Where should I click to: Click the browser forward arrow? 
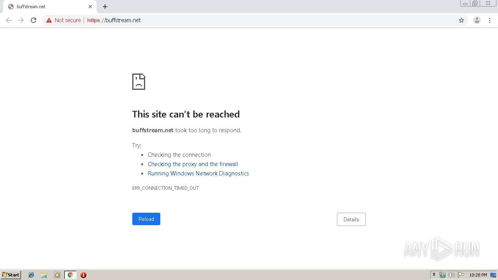coord(21,20)
